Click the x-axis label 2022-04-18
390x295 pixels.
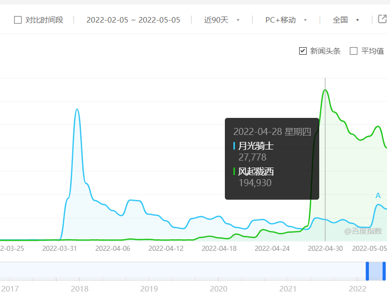coord(219,248)
